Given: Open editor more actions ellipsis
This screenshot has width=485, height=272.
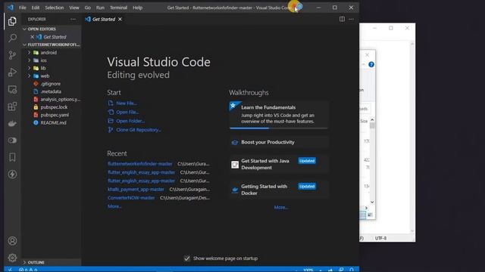Looking at the screenshot, I should [351, 19].
